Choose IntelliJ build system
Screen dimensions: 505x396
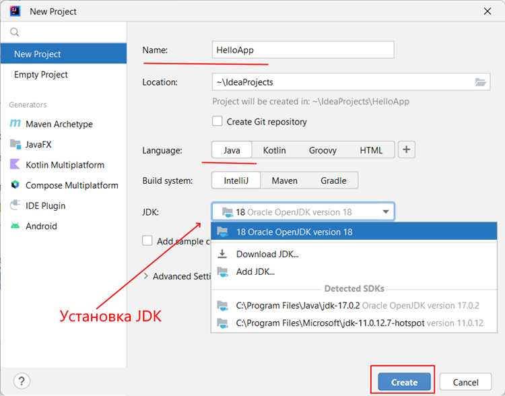point(236,180)
